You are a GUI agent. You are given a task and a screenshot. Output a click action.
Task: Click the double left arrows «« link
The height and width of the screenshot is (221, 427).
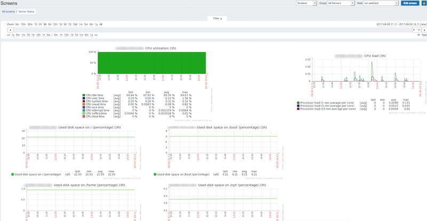point(9,35)
